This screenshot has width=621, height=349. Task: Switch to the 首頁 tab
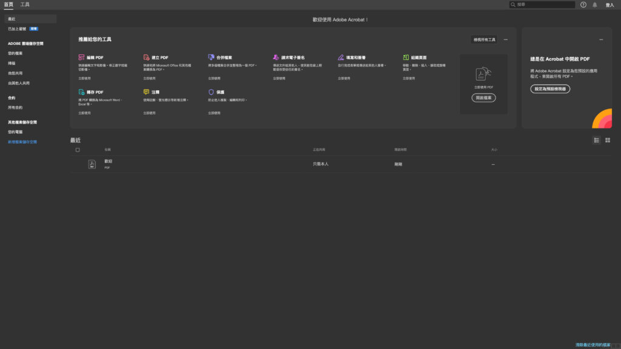click(x=8, y=4)
